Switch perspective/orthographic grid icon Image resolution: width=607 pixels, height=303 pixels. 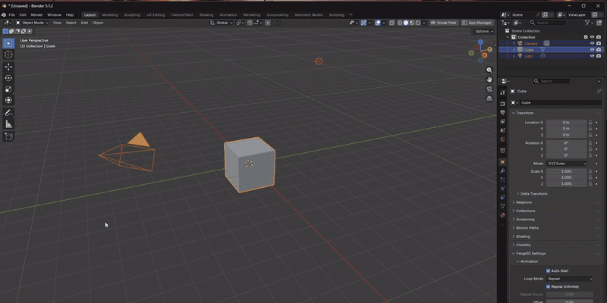[489, 98]
